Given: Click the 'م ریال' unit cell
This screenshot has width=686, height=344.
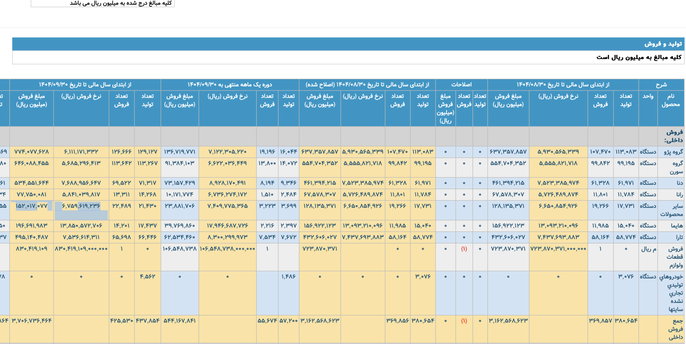Looking at the screenshot, I should 648,249.
